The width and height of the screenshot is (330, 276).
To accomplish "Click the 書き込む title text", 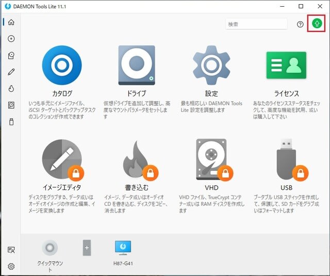I will pyautogui.click(x=137, y=187).
